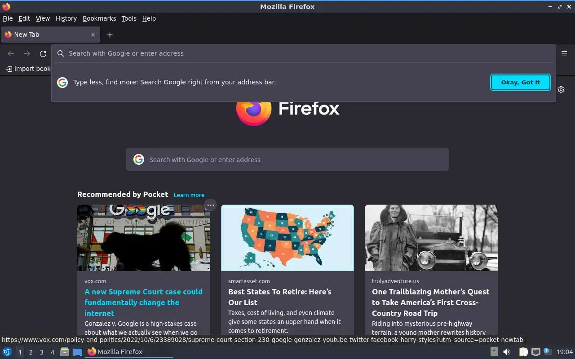Open Learn more link beside Pocket heading

click(x=189, y=195)
